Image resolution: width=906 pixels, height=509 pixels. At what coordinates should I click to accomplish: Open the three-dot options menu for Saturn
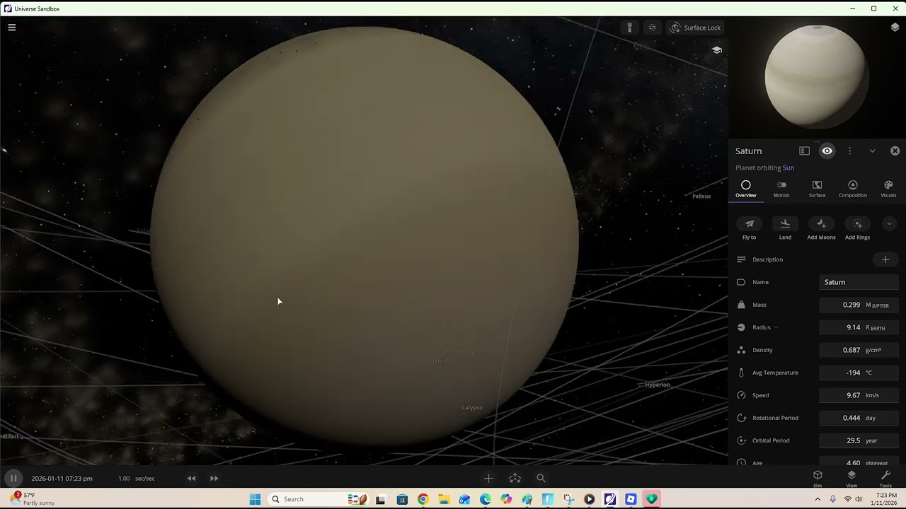849,151
